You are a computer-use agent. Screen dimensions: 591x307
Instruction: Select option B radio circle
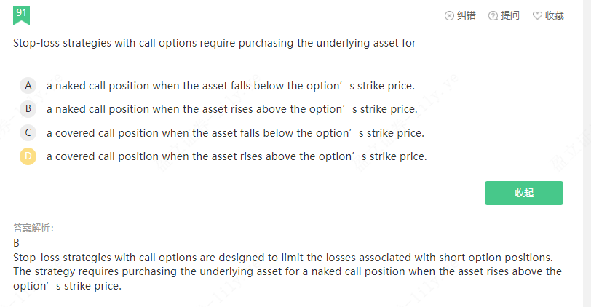[28, 109]
